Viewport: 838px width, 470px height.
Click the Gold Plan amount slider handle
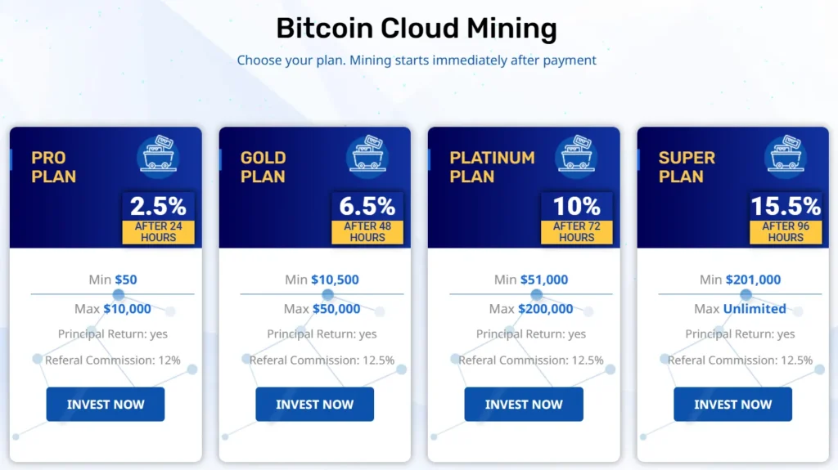click(327, 294)
